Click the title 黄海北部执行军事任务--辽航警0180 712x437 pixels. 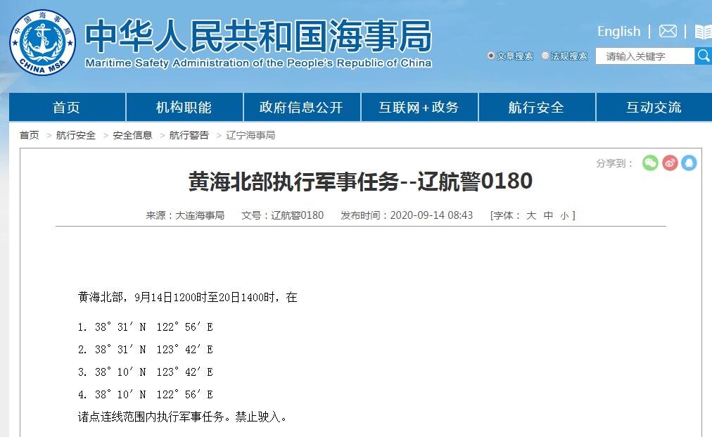360,182
